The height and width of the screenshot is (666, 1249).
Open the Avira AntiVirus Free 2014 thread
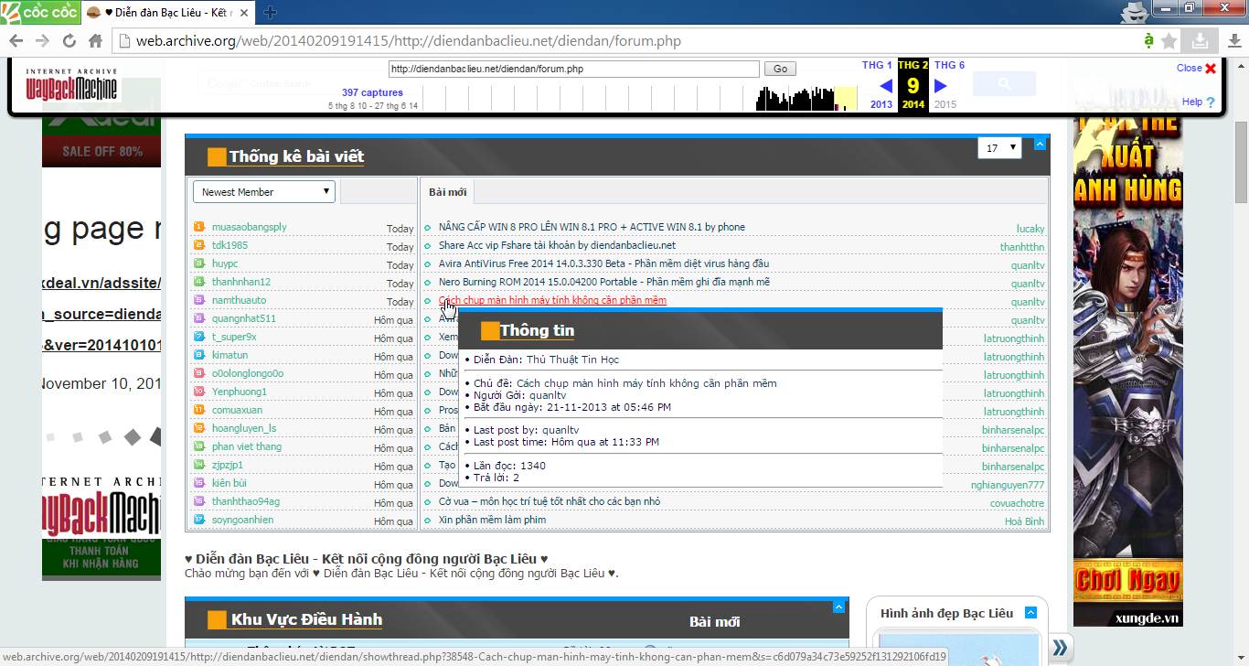coord(603,263)
